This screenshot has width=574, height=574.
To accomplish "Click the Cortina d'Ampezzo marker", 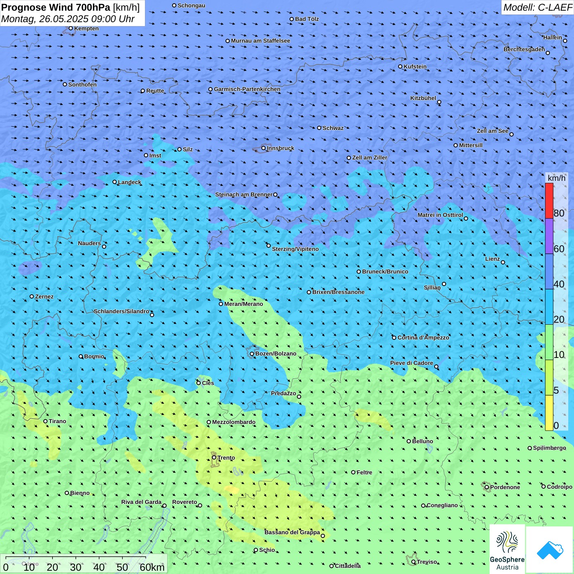I will tap(394, 338).
